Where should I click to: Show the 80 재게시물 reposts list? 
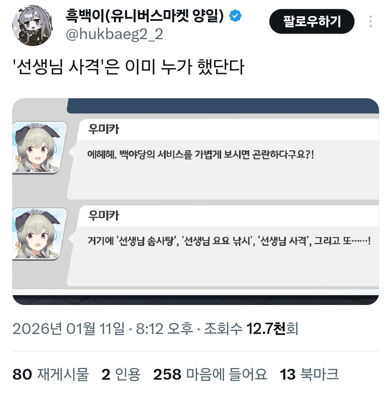point(51,374)
